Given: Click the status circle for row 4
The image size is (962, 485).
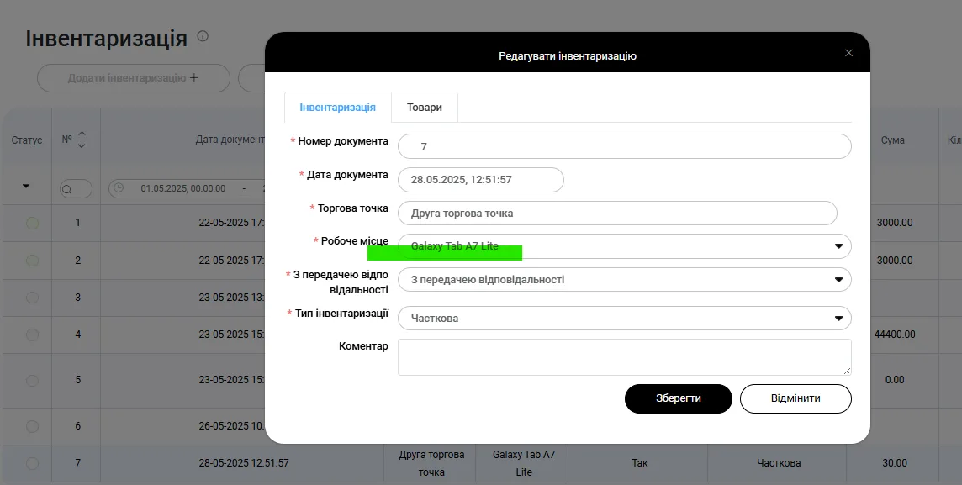Looking at the screenshot, I should [x=32, y=335].
